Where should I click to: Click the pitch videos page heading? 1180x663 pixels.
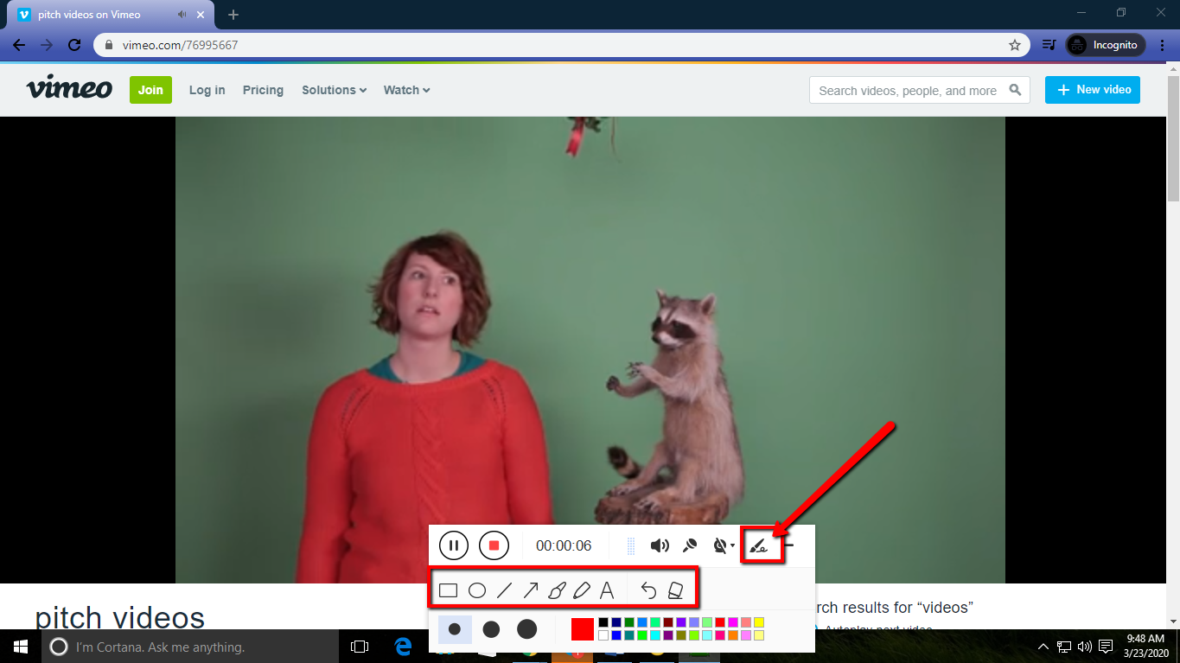[x=119, y=617]
